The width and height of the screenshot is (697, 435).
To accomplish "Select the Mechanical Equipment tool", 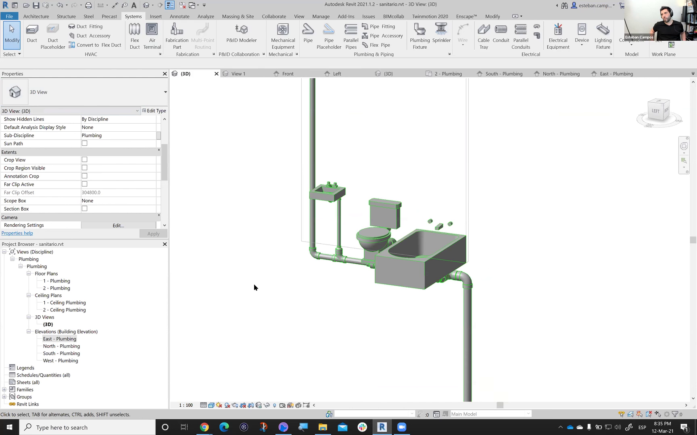I will (283, 36).
